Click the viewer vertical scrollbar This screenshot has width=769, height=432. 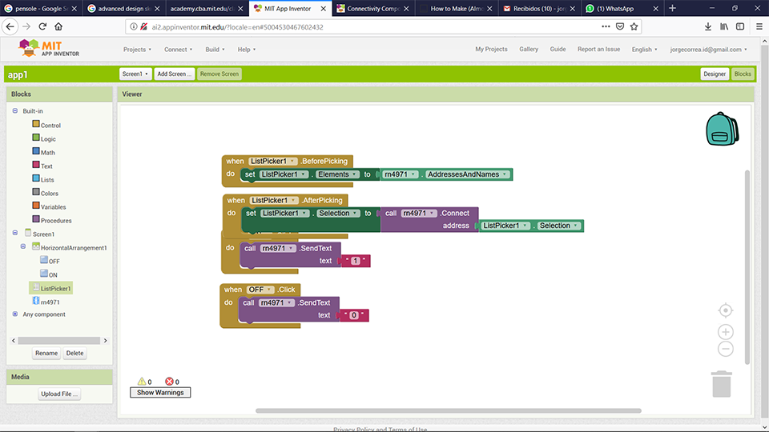click(x=747, y=267)
